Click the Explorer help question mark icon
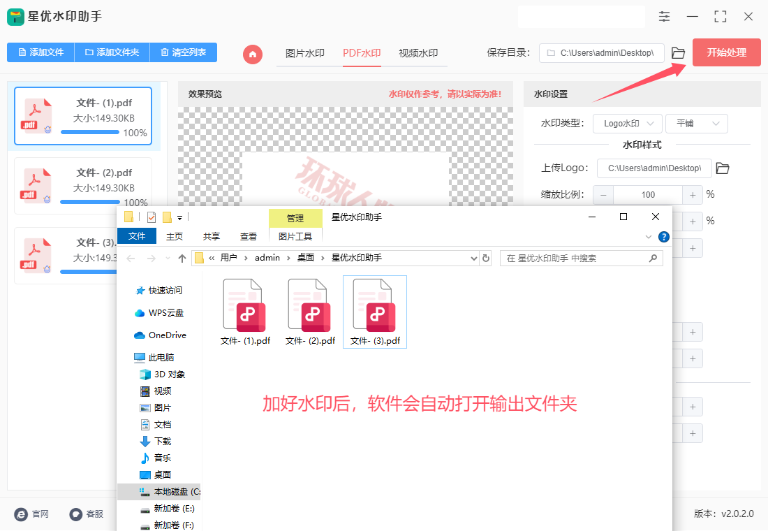The width and height of the screenshot is (768, 531). pos(664,237)
